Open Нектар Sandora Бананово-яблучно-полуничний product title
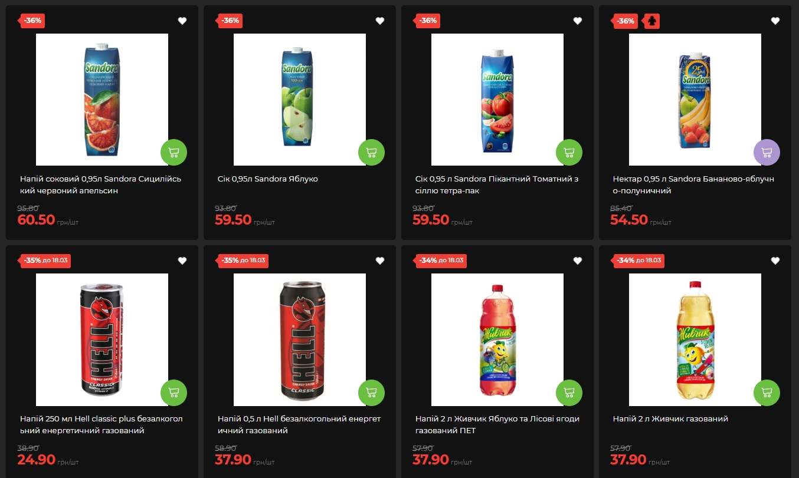 click(x=693, y=185)
